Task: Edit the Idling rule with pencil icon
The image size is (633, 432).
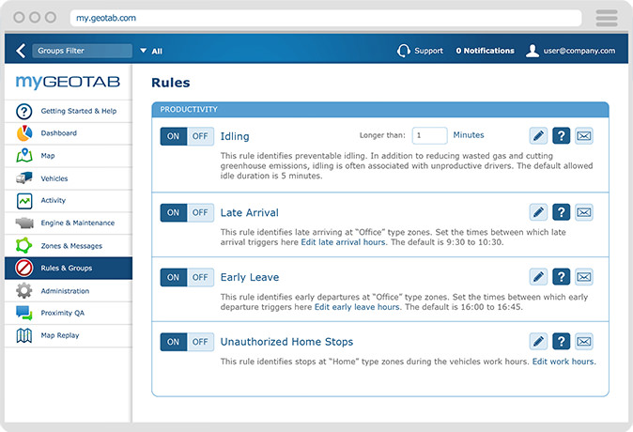Action: (538, 135)
